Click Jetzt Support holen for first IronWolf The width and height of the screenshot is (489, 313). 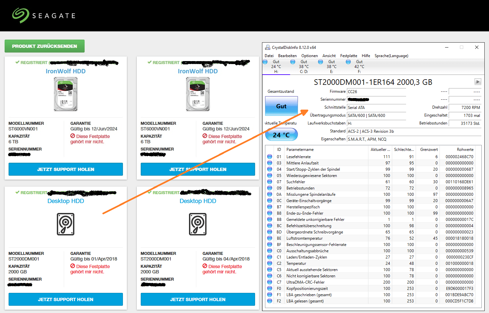click(66, 169)
